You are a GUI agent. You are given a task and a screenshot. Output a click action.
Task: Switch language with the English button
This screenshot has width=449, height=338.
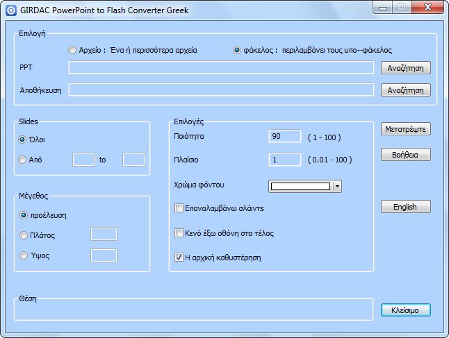(405, 206)
